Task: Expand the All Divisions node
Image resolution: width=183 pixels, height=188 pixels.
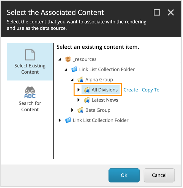Action: click(79, 90)
